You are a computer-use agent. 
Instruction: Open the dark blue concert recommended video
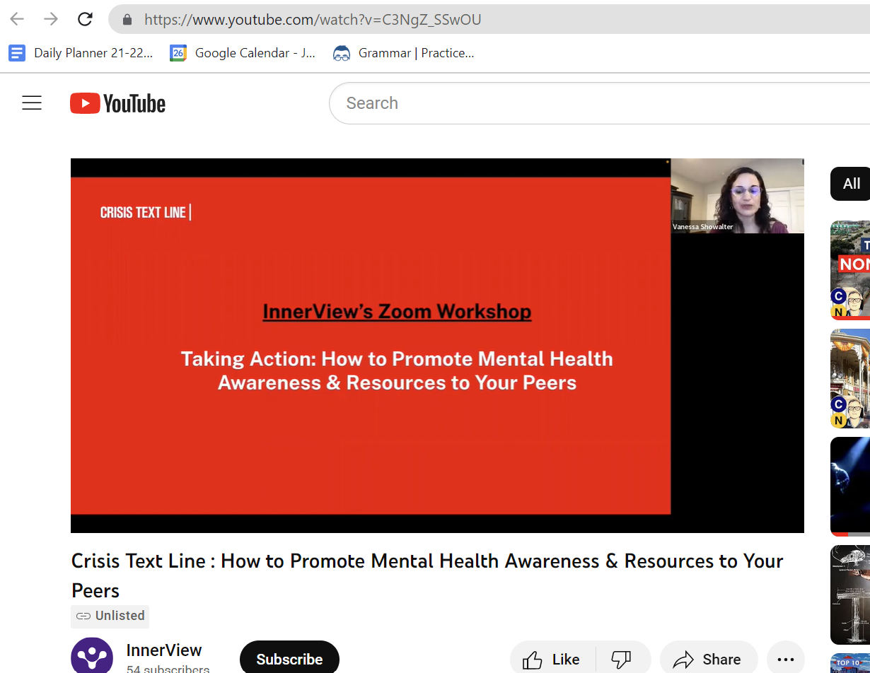[850, 486]
